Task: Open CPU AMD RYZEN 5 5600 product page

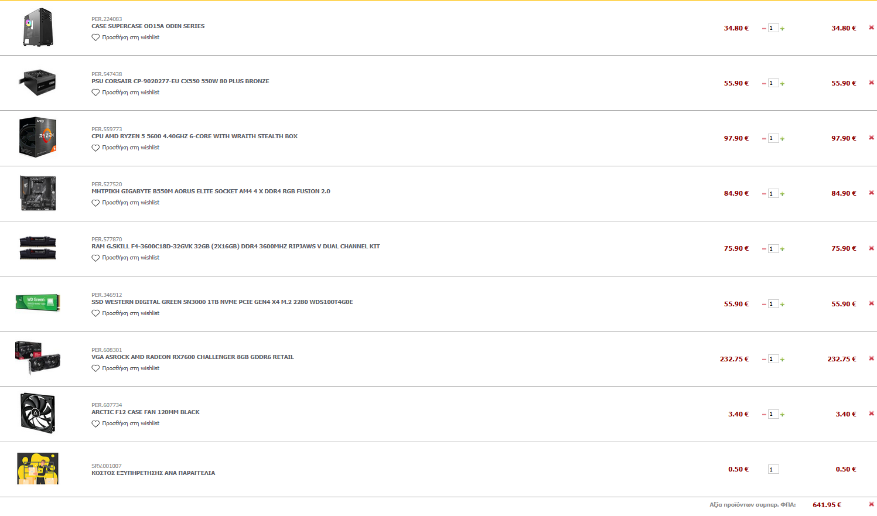Action: tap(194, 136)
